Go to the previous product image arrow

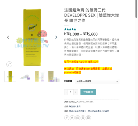coord(8,37)
